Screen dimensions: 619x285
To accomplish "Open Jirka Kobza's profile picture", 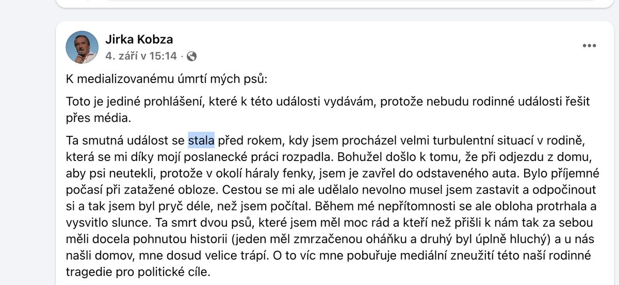I will (x=82, y=47).
